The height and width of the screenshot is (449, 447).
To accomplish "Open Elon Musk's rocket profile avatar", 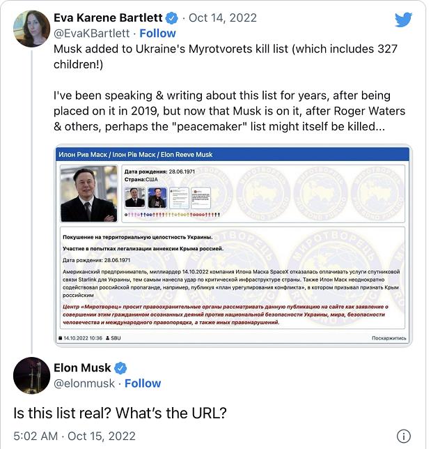I will (x=31, y=375).
